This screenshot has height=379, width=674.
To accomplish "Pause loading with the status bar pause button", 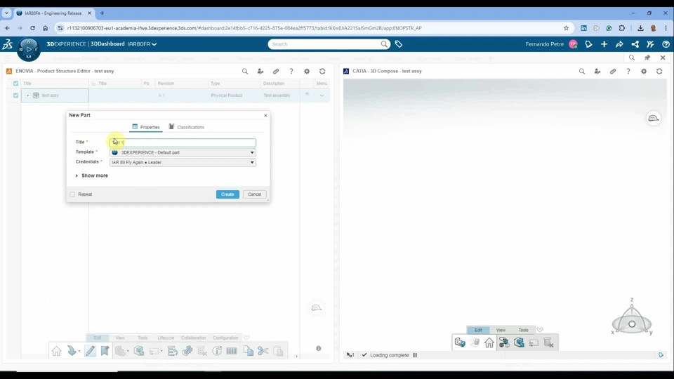I will tap(415, 355).
